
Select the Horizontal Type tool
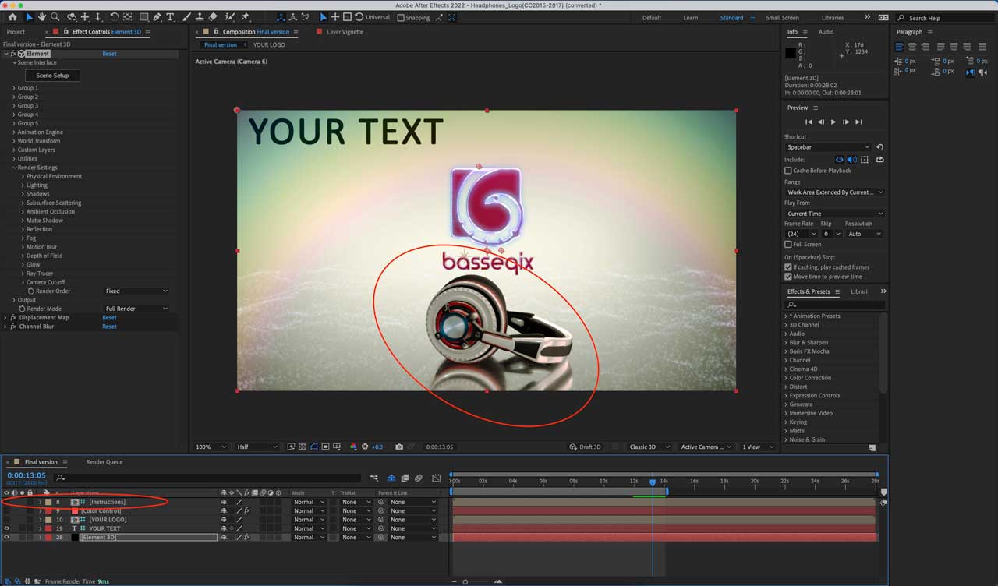click(x=170, y=17)
